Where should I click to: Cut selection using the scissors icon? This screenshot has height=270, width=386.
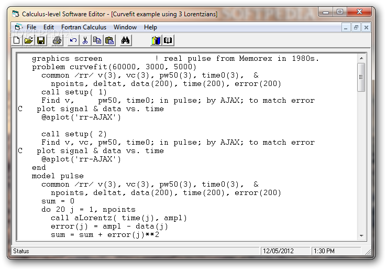coord(85,40)
